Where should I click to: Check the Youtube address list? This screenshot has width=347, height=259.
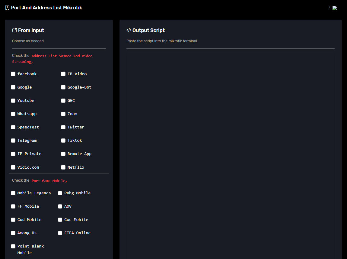point(13,100)
